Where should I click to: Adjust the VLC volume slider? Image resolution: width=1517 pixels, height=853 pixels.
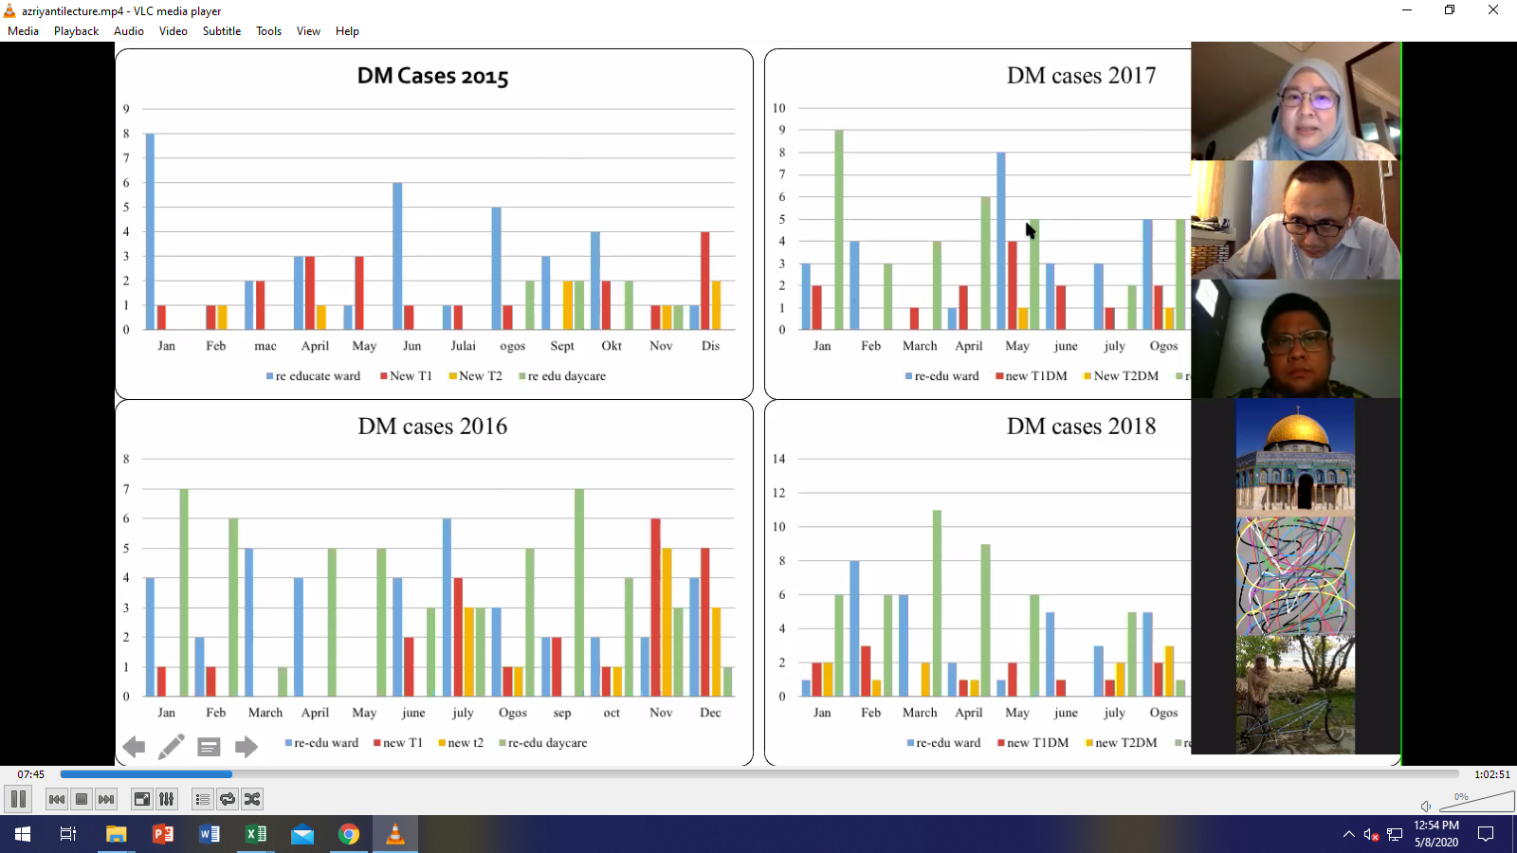point(1475,804)
